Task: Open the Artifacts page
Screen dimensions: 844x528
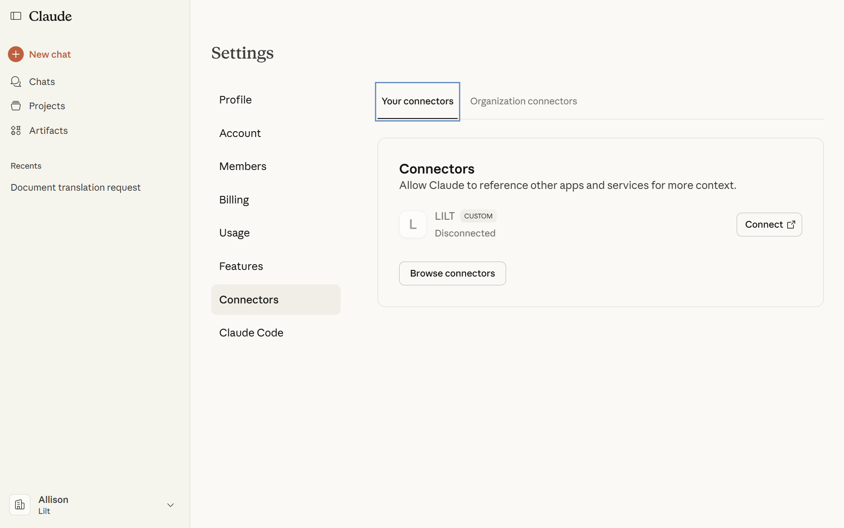Action: coord(48,130)
